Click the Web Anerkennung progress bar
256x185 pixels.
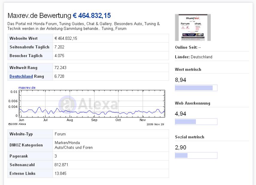(196, 122)
